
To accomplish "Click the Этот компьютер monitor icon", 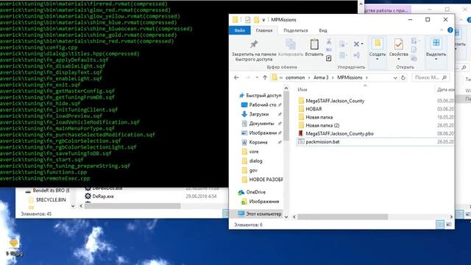I will pyautogui.click(x=241, y=213).
